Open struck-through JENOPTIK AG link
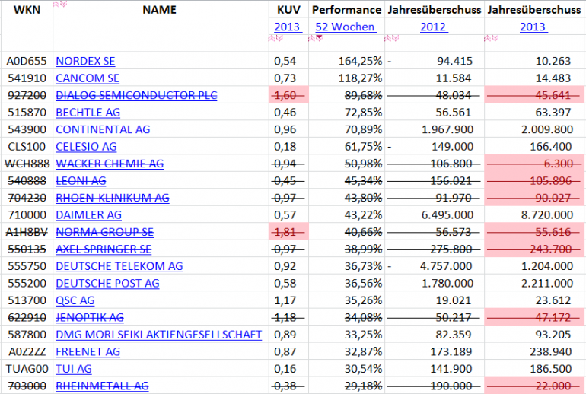 (90, 318)
